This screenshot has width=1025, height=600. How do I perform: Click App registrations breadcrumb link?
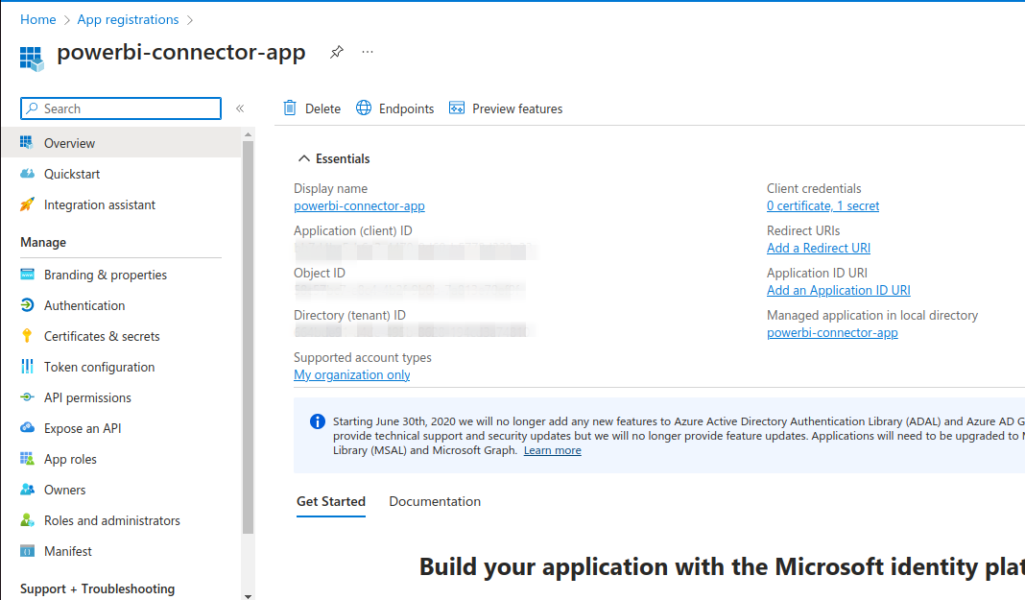[x=128, y=19]
